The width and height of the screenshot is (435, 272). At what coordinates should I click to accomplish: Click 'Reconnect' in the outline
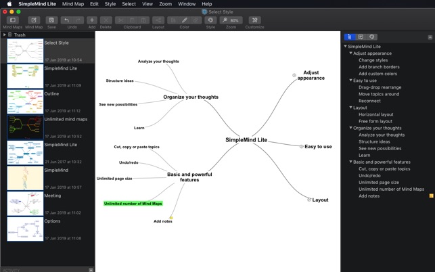pyautogui.click(x=369, y=101)
